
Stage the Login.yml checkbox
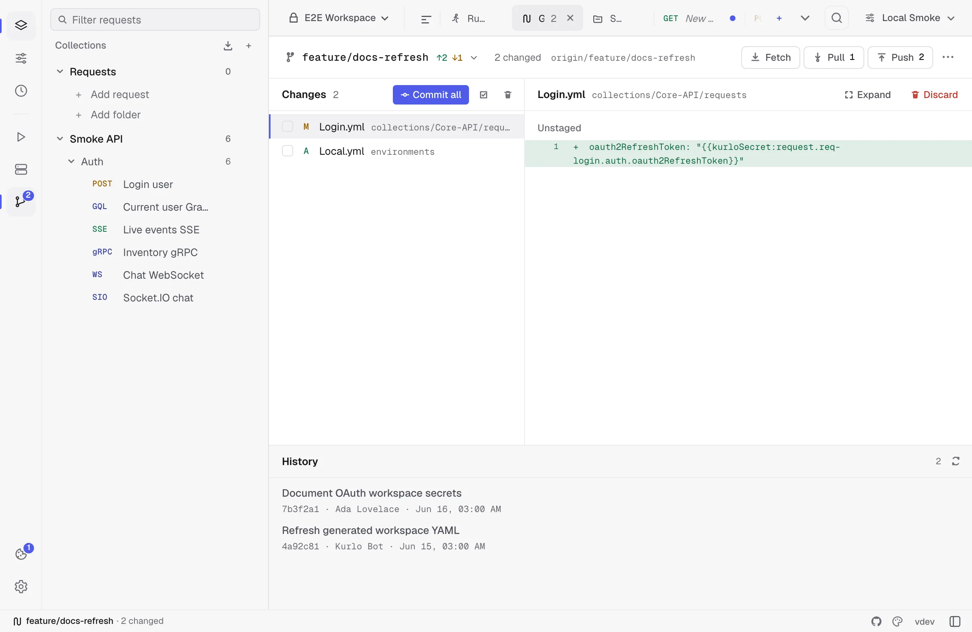coord(288,127)
